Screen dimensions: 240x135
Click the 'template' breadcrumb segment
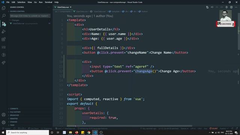click(115, 12)
